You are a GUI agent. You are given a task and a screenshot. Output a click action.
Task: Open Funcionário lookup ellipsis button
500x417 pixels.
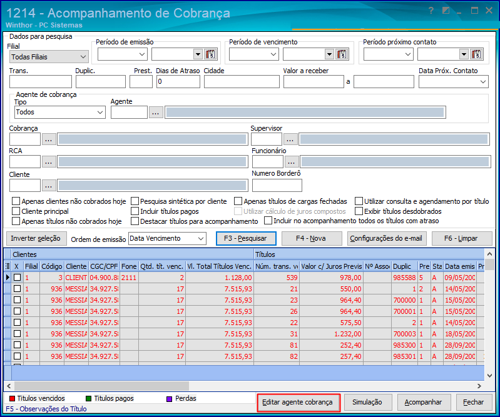(x=291, y=162)
